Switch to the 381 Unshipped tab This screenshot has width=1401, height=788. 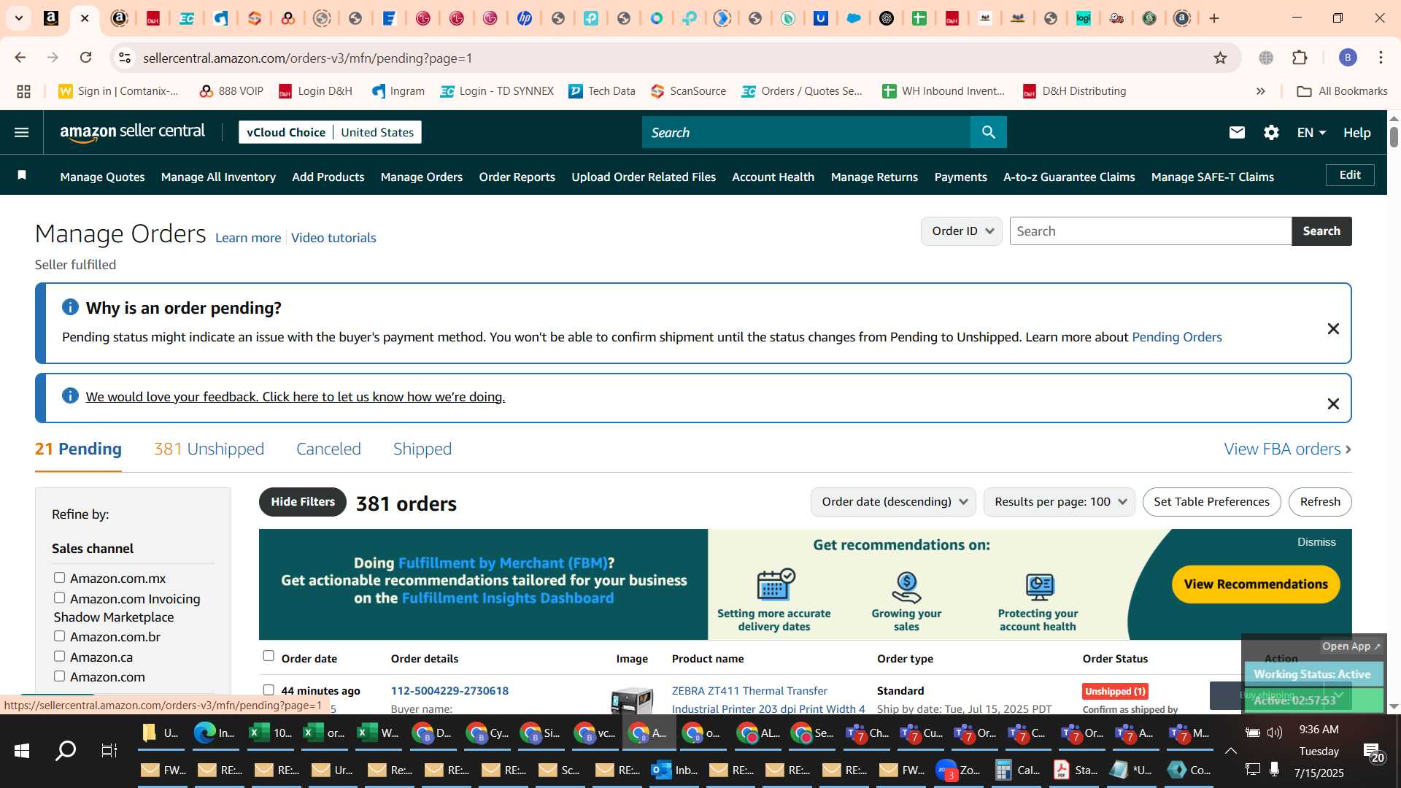[209, 449]
